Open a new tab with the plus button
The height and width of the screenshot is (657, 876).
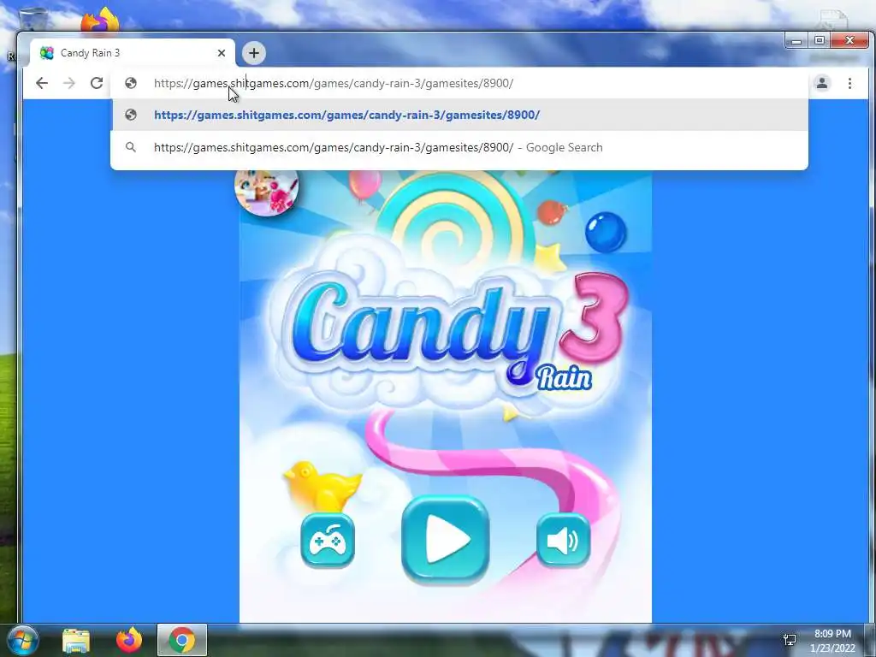(x=254, y=53)
